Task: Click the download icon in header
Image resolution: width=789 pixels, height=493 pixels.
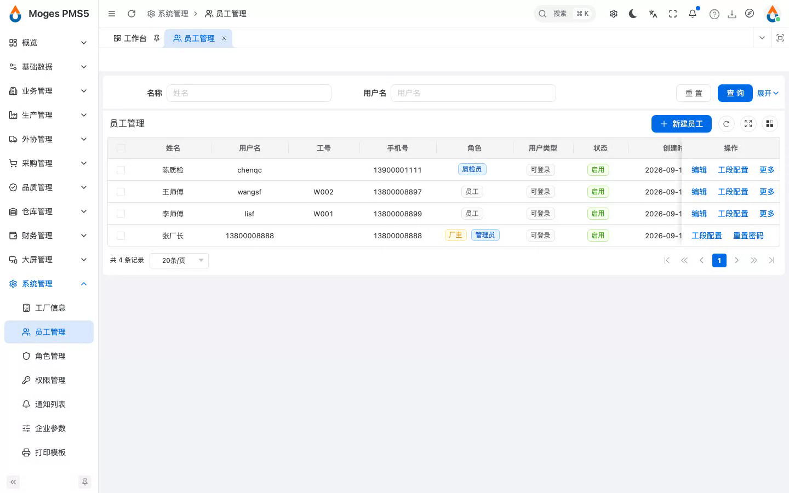Action: [732, 14]
